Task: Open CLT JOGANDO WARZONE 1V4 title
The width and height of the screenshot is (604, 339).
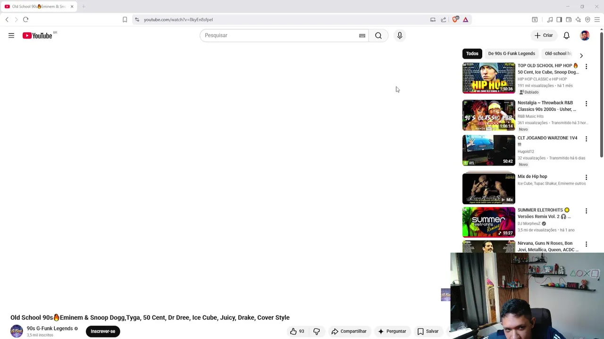Action: (x=547, y=141)
